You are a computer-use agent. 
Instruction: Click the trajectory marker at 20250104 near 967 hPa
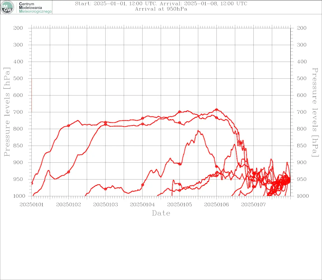coord(143,185)
